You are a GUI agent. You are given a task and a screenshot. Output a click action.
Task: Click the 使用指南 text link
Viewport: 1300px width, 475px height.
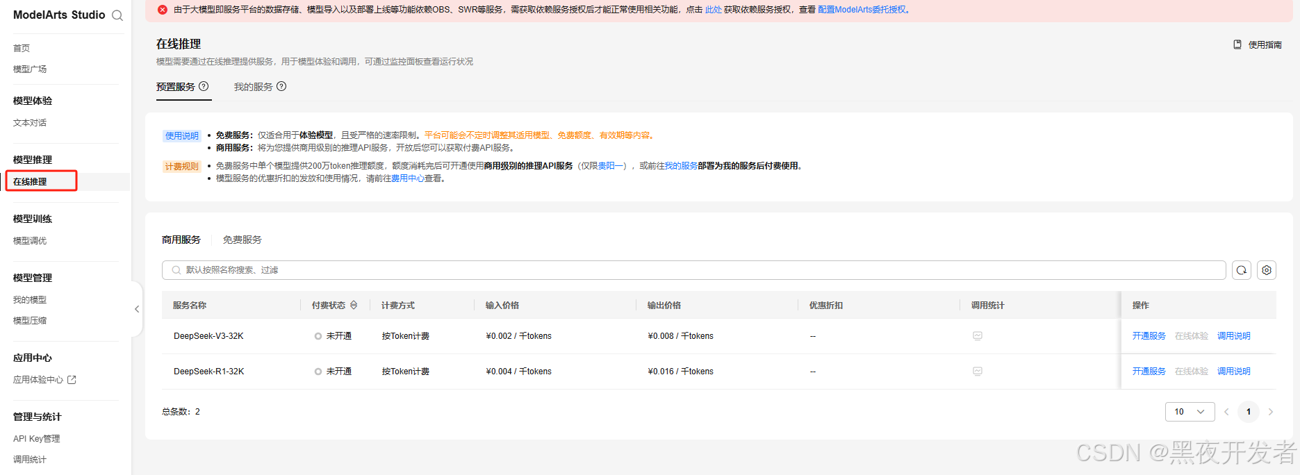1265,44
